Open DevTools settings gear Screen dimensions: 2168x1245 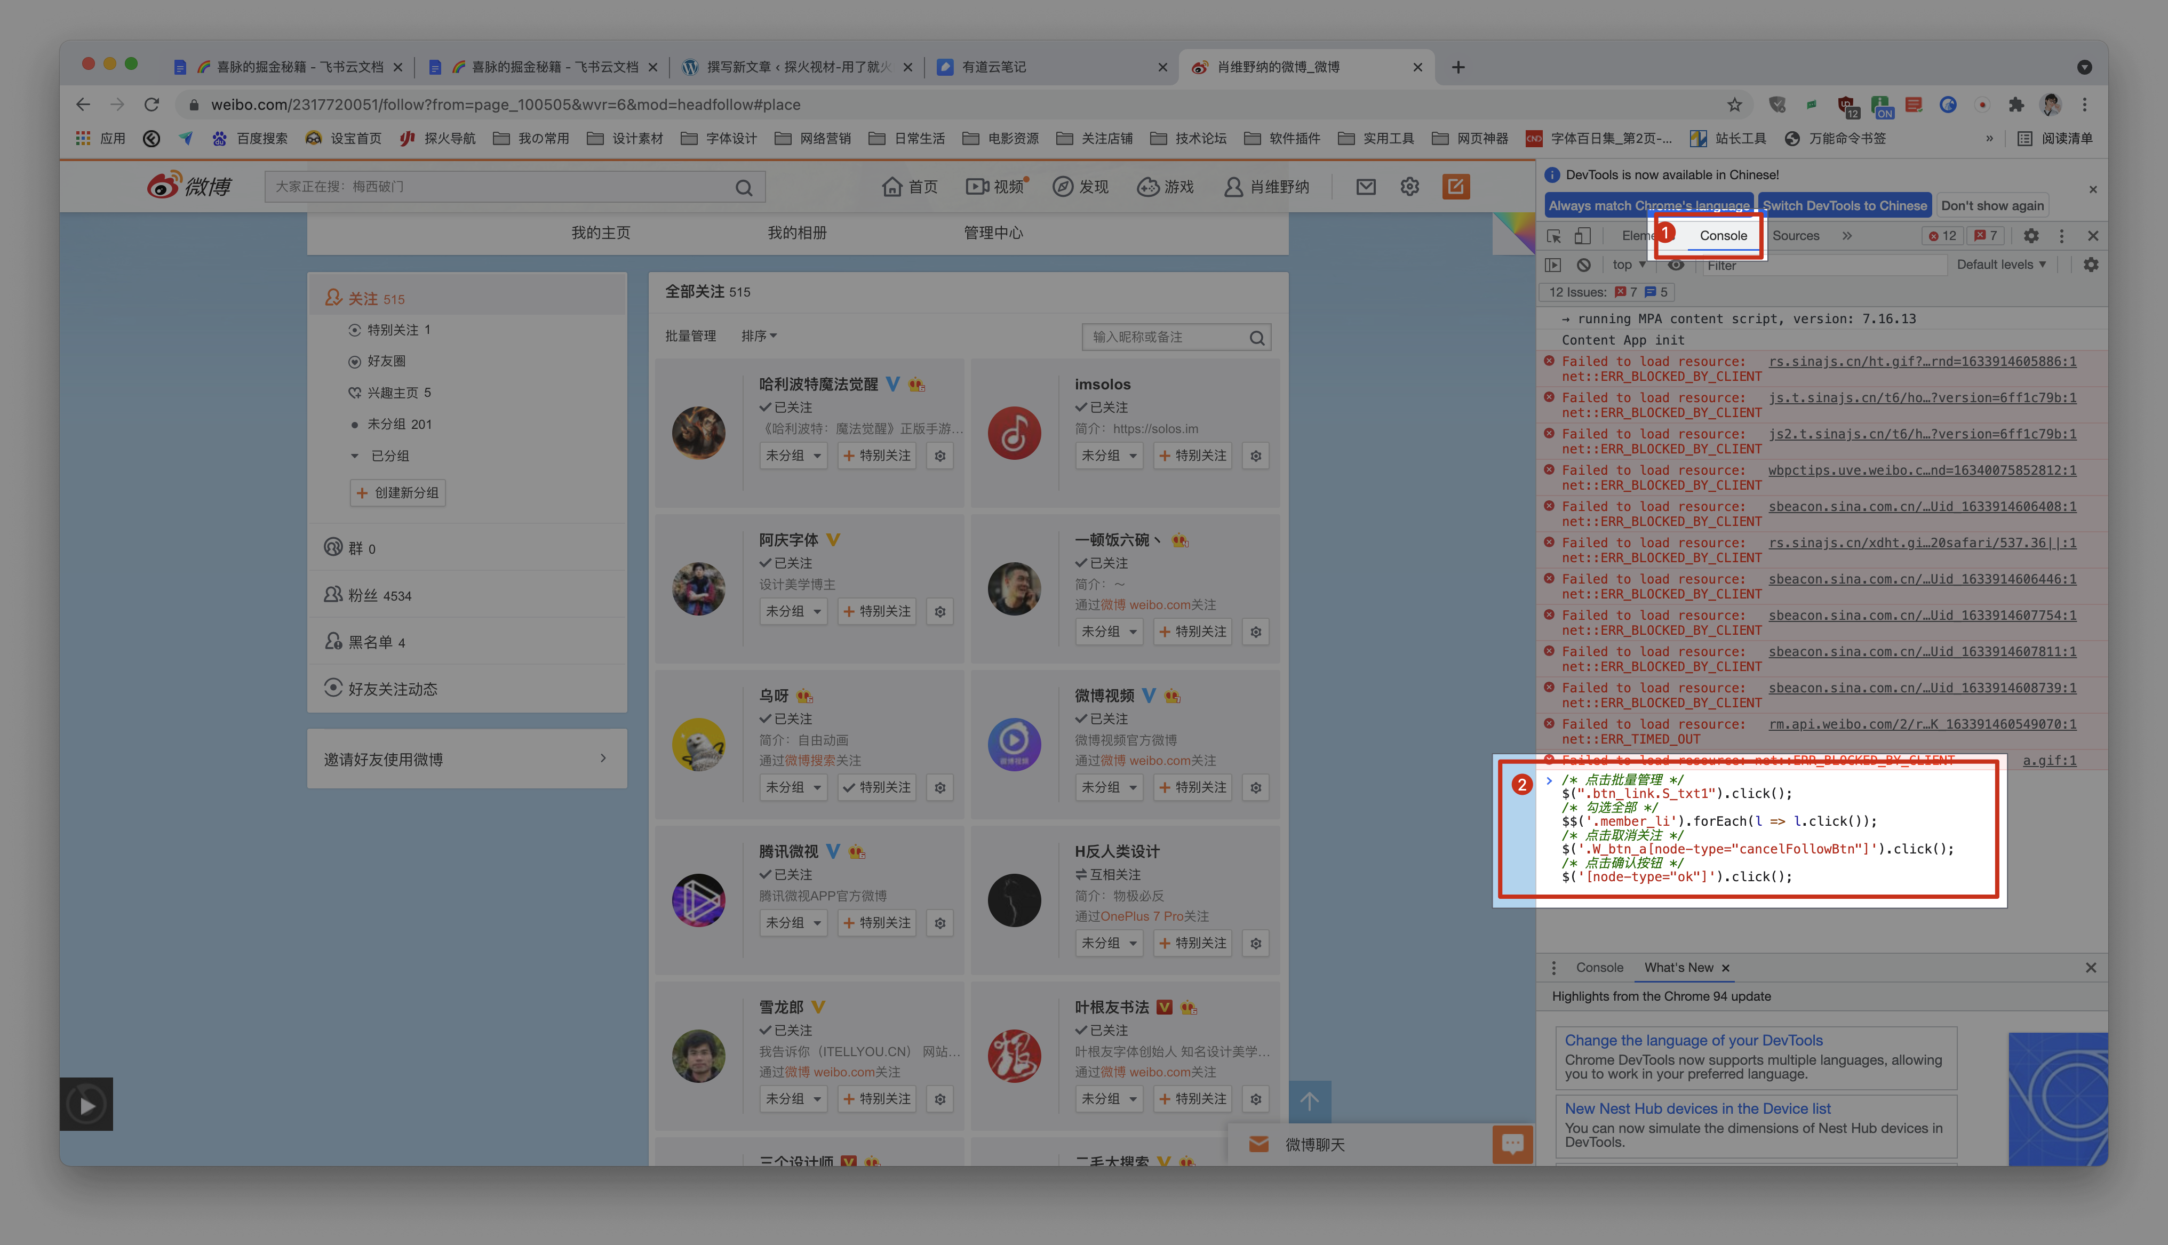coord(2031,236)
